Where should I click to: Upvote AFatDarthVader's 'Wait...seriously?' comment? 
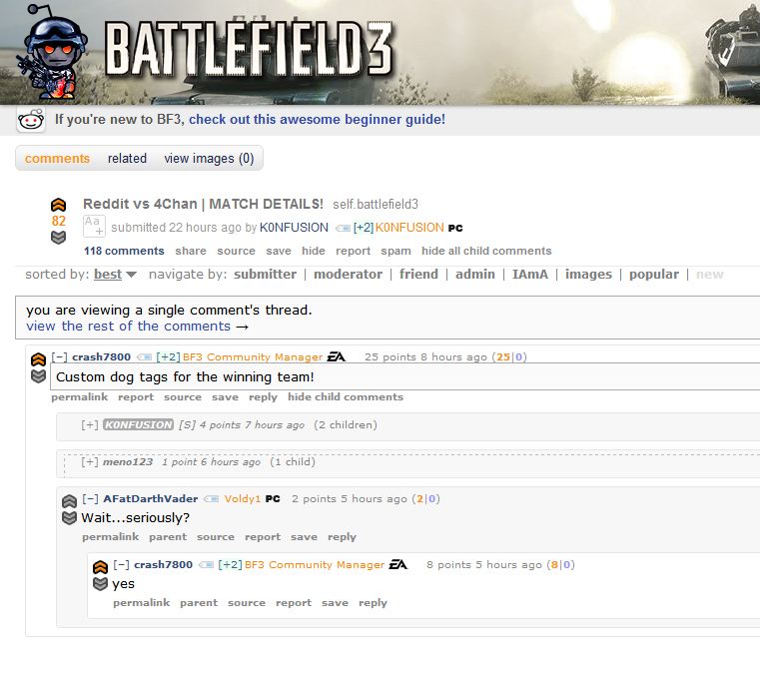coord(69,501)
